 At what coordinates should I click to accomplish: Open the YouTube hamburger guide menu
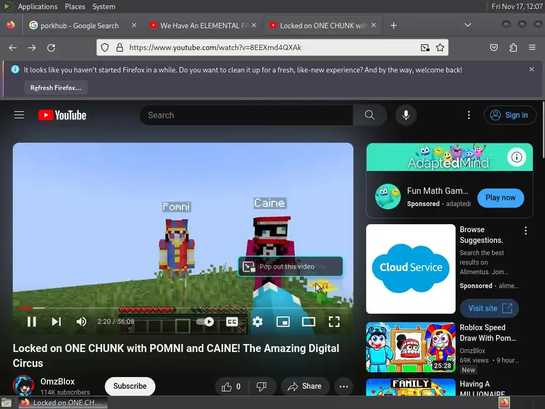pyautogui.click(x=19, y=115)
